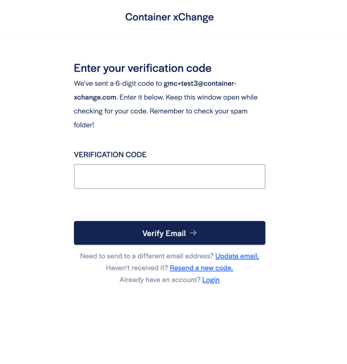Click the VERIFICATION CODE field label
Image resolution: width=347 pixels, height=364 pixels.
(110, 155)
